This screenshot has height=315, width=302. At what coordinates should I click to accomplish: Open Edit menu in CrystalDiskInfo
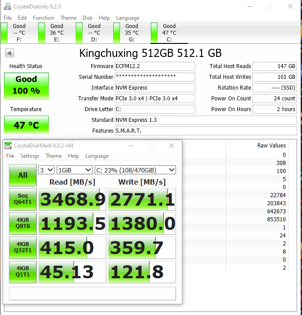[22, 18]
